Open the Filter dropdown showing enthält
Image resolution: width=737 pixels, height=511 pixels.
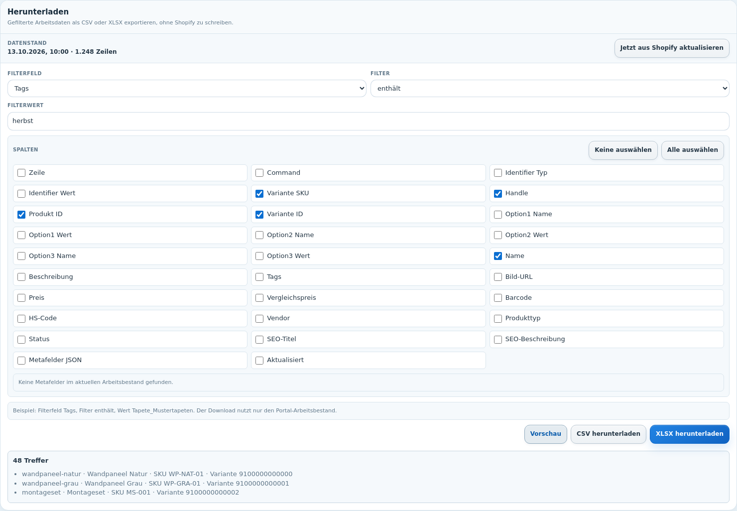pos(550,89)
